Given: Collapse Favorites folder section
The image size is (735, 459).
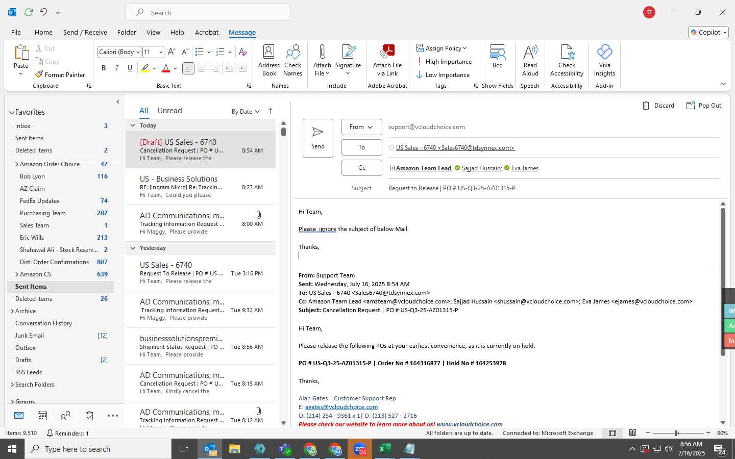Looking at the screenshot, I should coord(11,112).
